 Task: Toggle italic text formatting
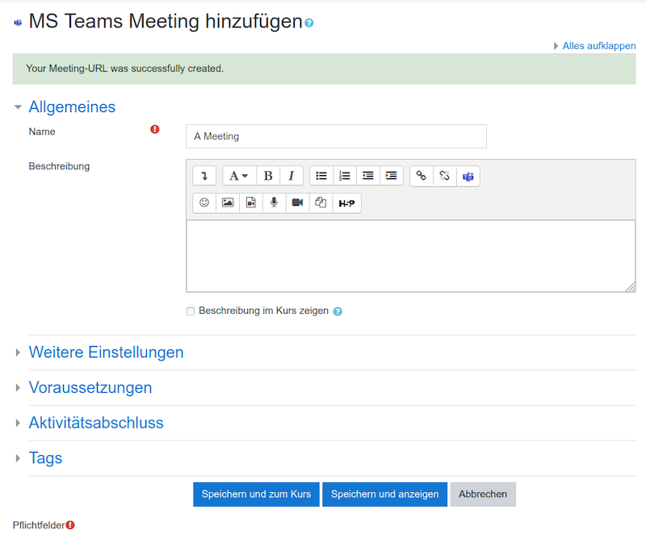(292, 176)
